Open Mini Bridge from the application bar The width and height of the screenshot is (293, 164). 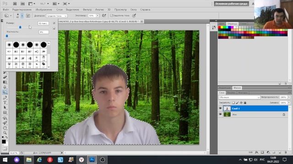click(22, 4)
